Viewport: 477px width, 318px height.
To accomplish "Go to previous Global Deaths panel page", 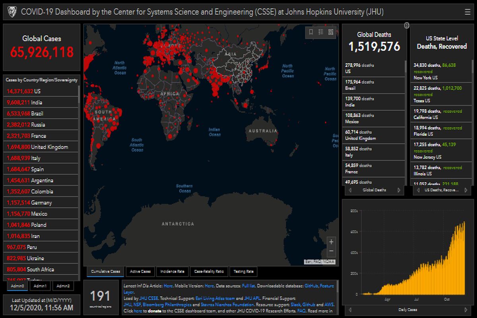I will (350, 190).
